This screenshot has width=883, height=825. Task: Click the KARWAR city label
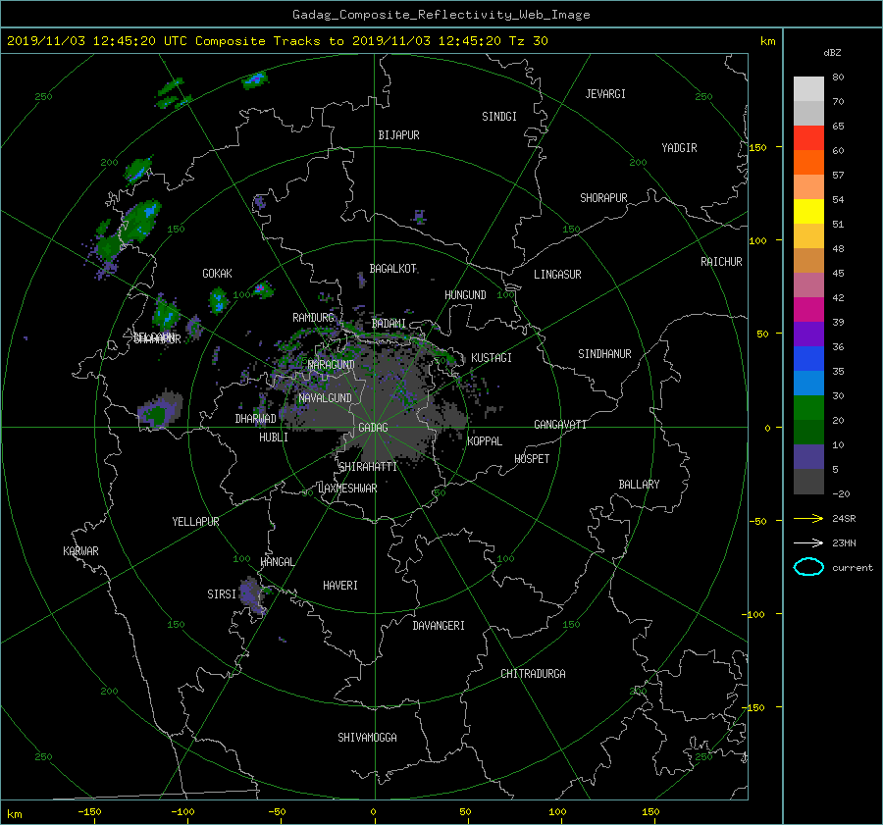80,550
